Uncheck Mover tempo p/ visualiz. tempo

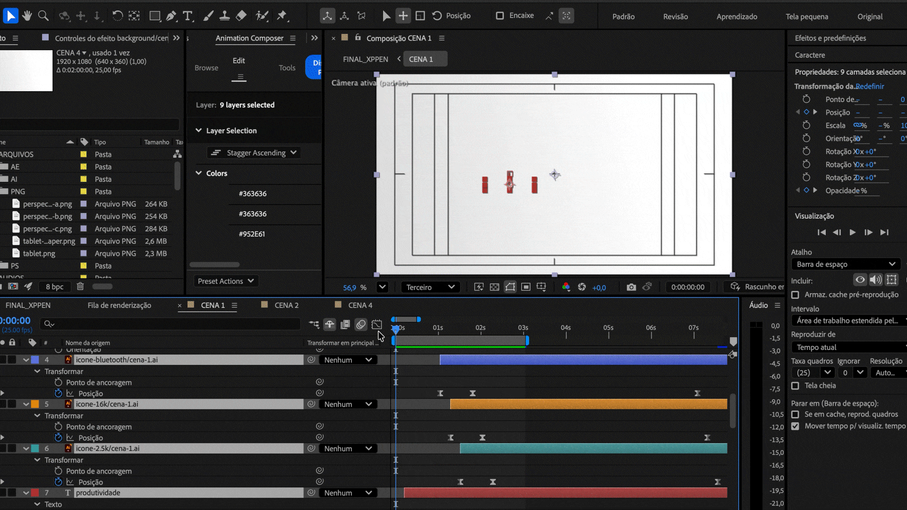796,426
